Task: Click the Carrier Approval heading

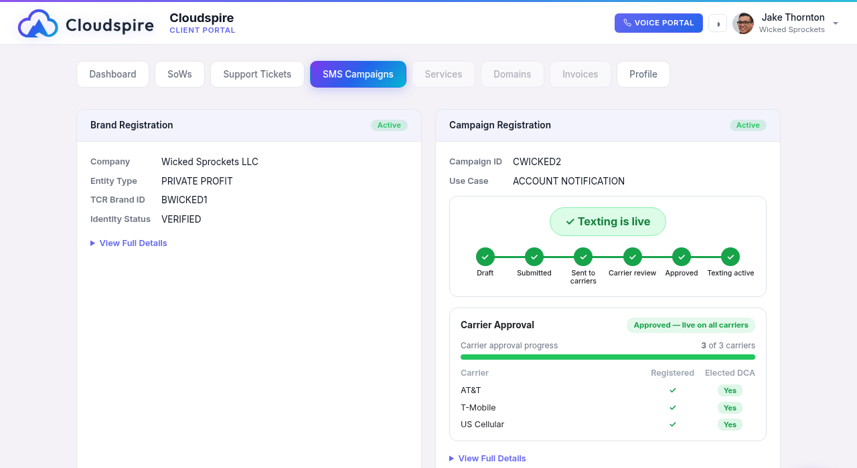Action: click(497, 325)
